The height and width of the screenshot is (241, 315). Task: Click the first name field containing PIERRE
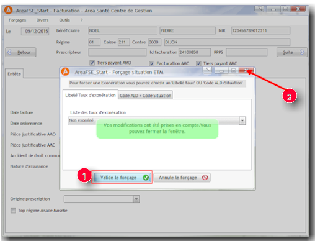[x=187, y=30]
